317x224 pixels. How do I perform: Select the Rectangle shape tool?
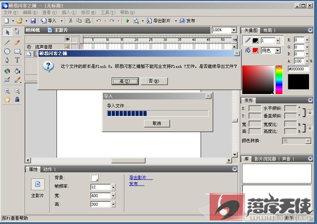pos(17,52)
